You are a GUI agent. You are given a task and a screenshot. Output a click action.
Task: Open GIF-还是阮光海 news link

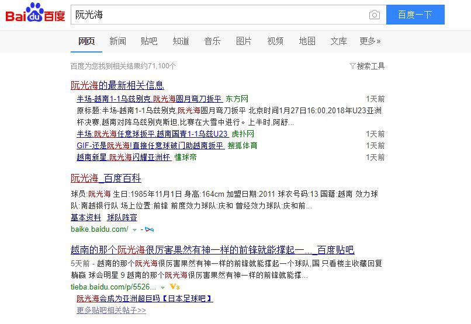(x=151, y=145)
